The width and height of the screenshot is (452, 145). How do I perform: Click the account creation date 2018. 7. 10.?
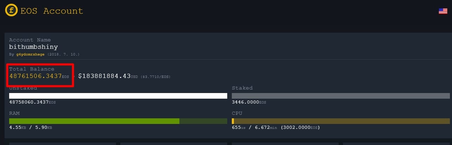(64, 55)
